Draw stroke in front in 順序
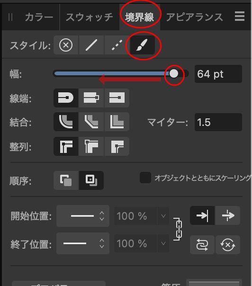252x286 pixels. [91, 180]
